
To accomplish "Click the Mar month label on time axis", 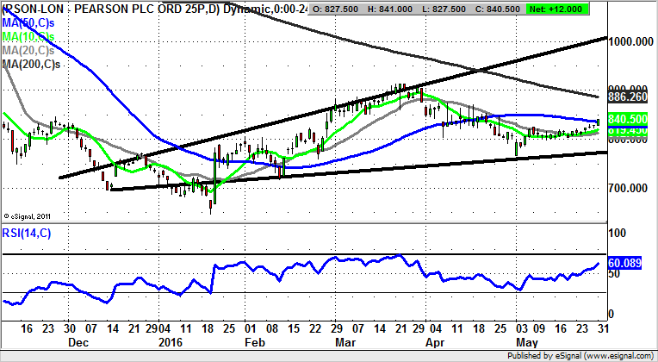I will [x=345, y=342].
